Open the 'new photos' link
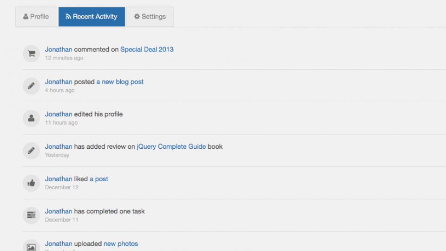This screenshot has height=251, width=446. (121, 244)
